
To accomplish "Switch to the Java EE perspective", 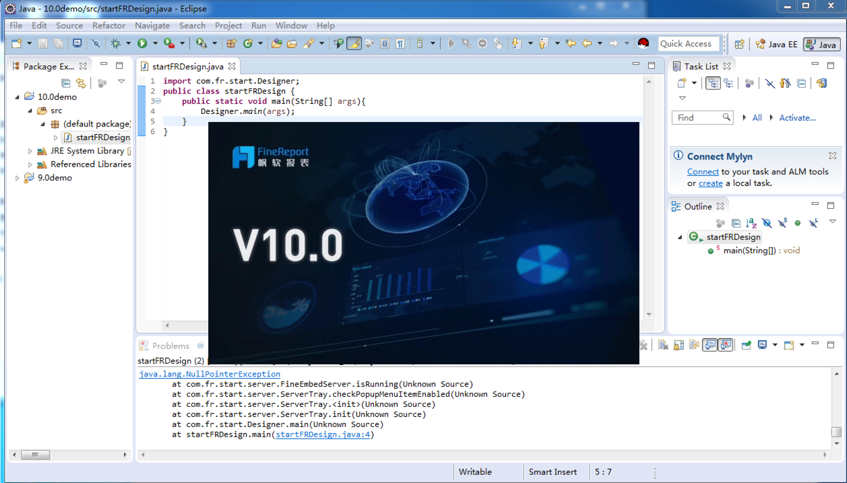I will coord(776,44).
